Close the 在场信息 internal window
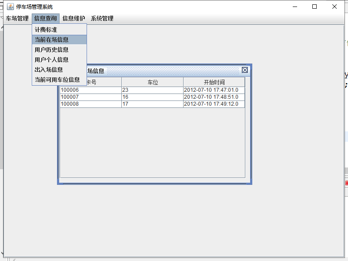348x261 pixels. (245, 70)
